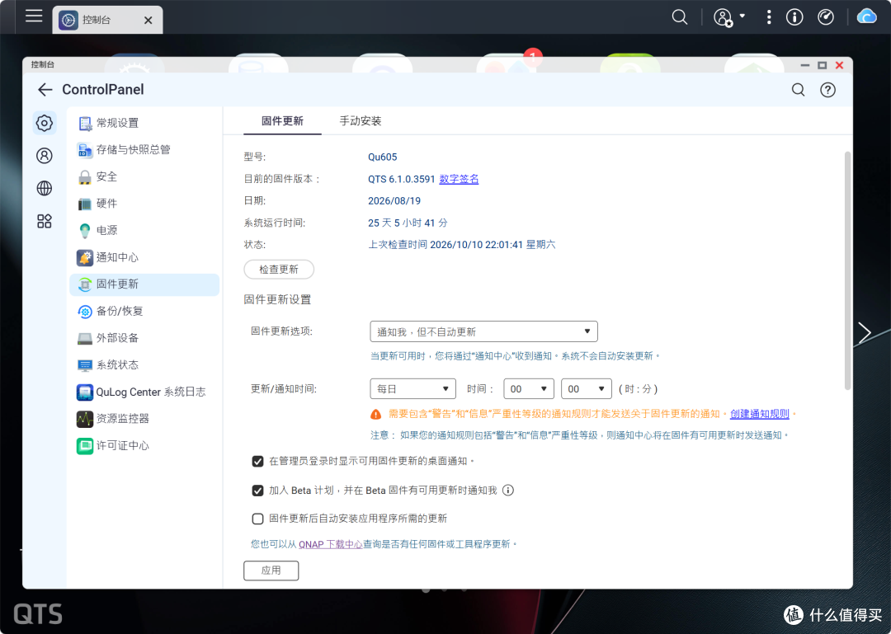891x634 pixels.
Task: Click the orange warning triangle icon
Action: pyautogui.click(x=376, y=414)
